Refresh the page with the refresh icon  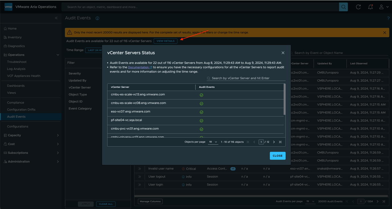[x=358, y=7]
